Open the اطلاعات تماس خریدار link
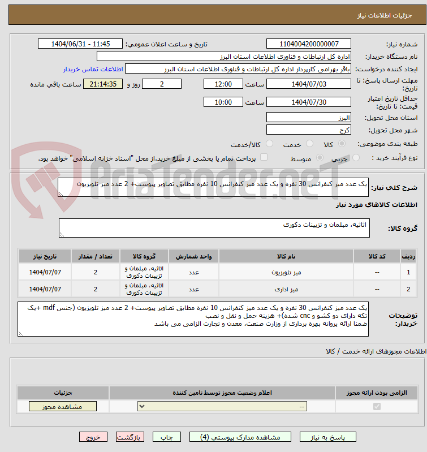 pyautogui.click(x=93, y=69)
